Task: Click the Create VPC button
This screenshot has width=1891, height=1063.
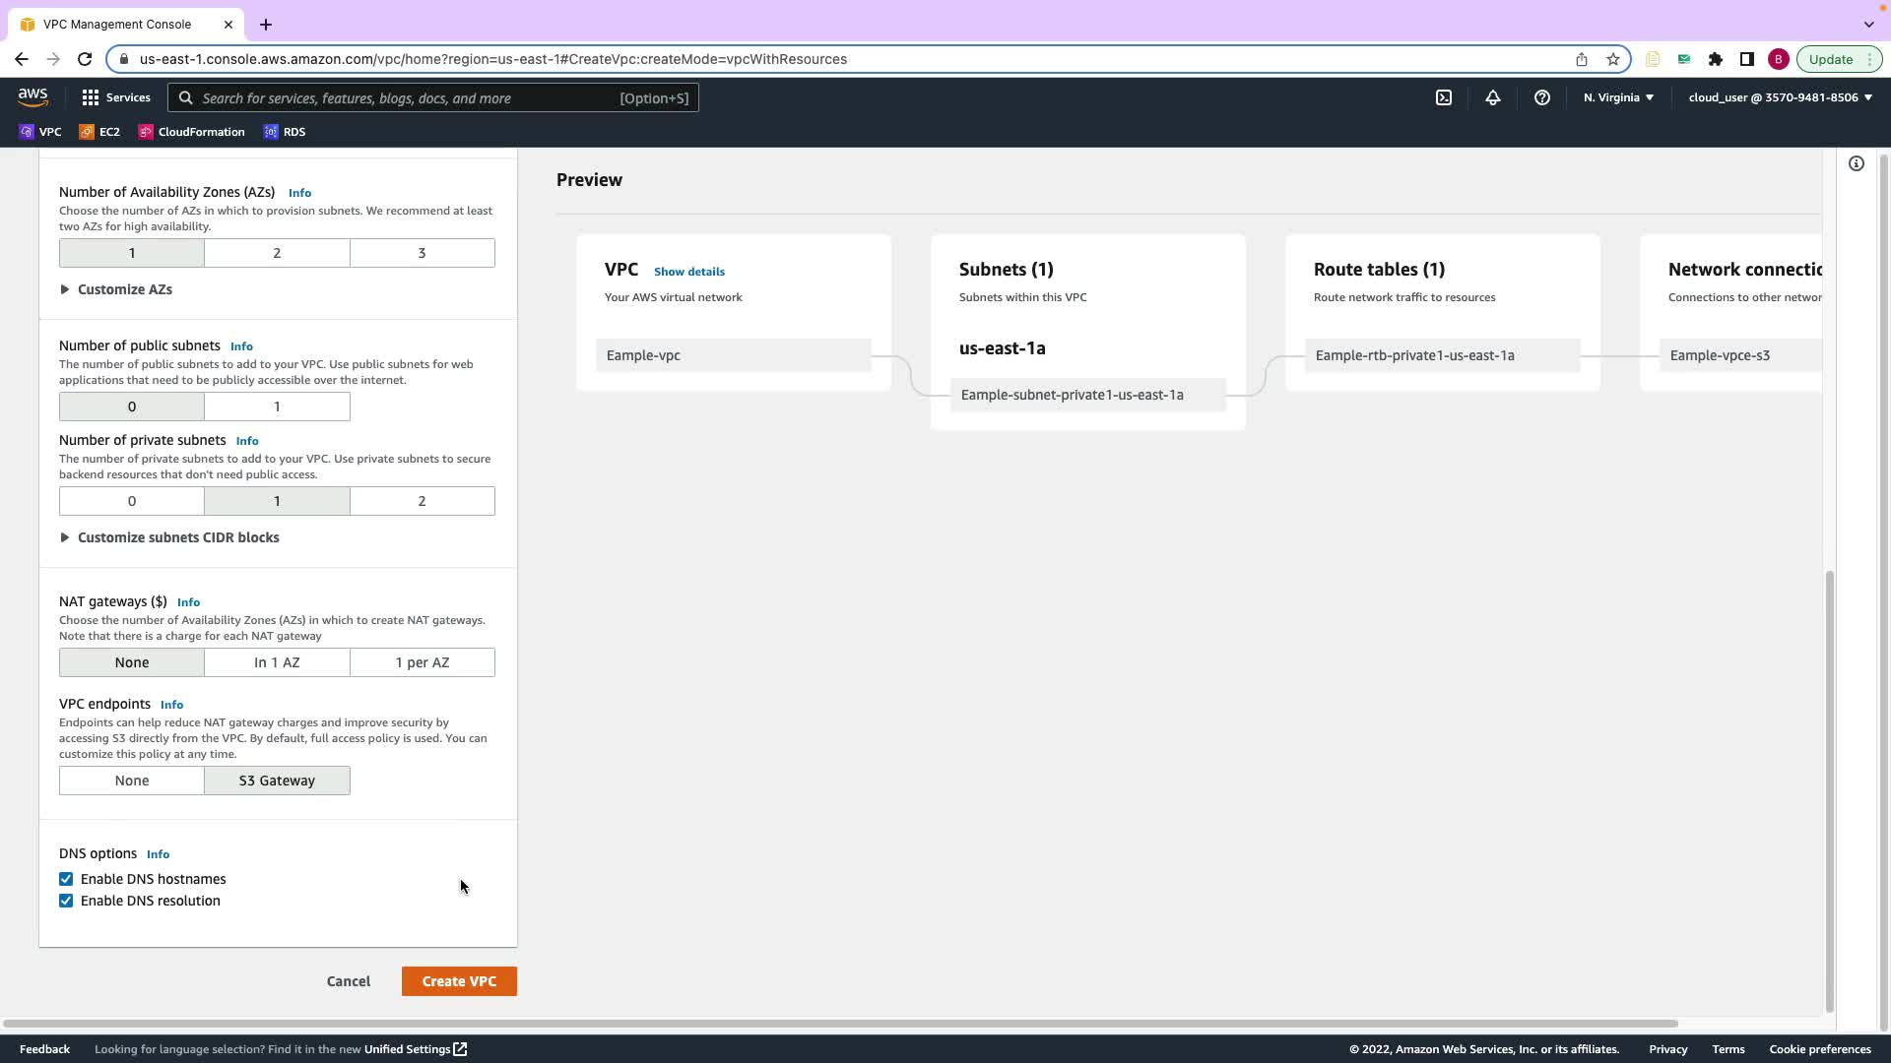Action: 459,981
